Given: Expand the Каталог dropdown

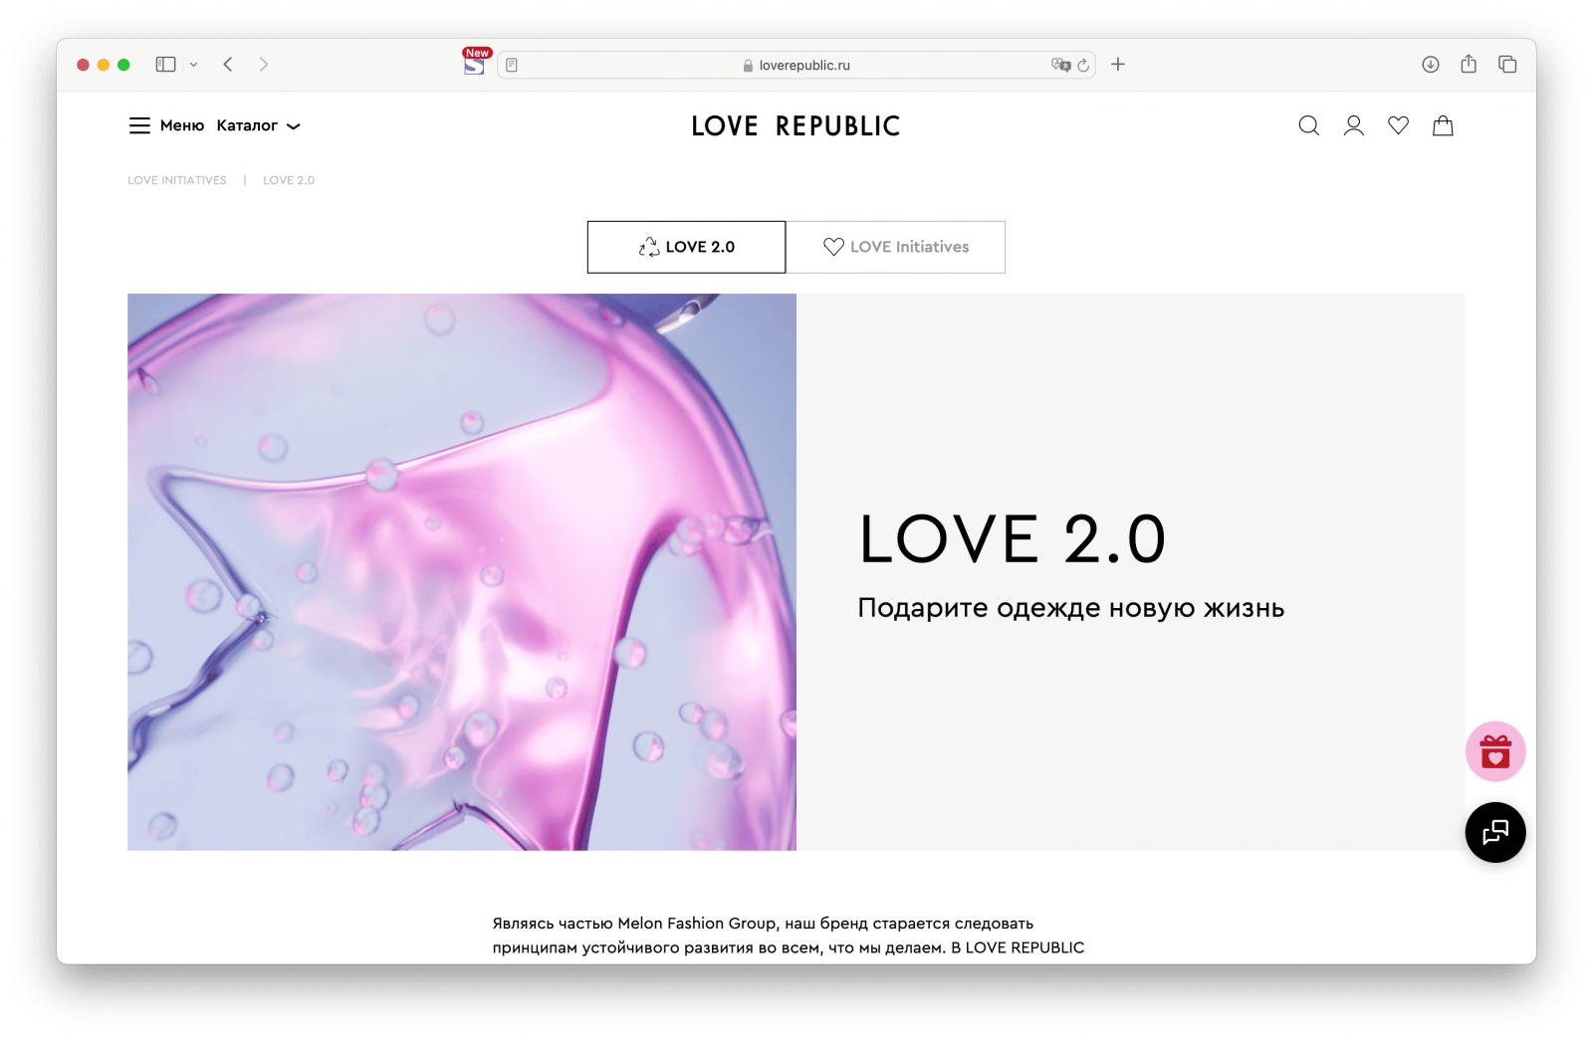Looking at the screenshot, I should tap(258, 125).
